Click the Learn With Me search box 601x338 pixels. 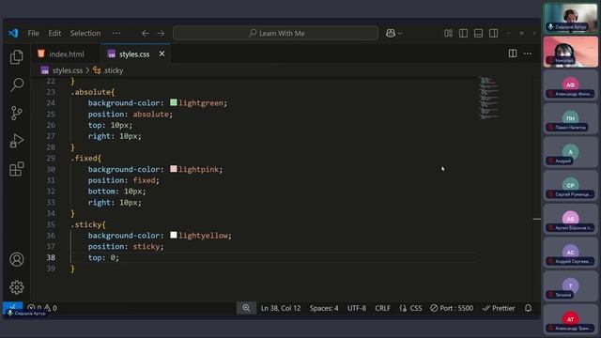click(275, 34)
